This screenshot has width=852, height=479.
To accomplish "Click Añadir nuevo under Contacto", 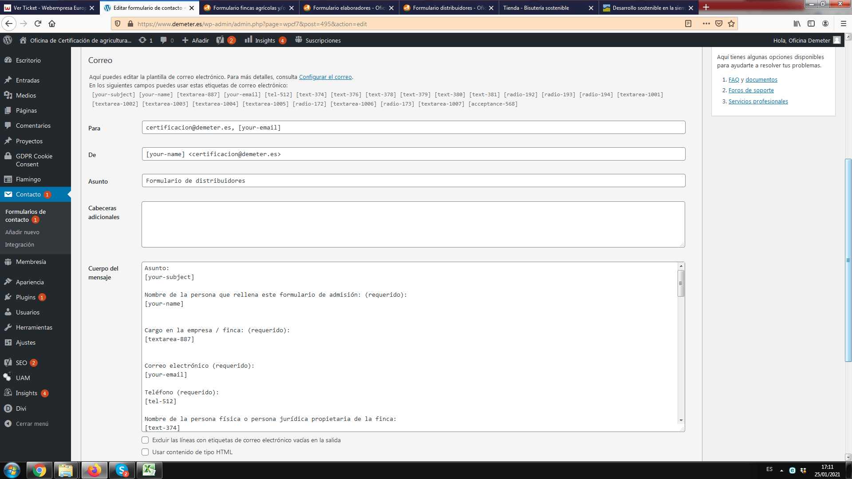I will [22, 232].
